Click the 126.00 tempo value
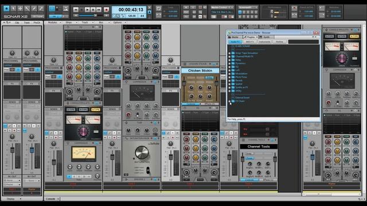 point(132,16)
